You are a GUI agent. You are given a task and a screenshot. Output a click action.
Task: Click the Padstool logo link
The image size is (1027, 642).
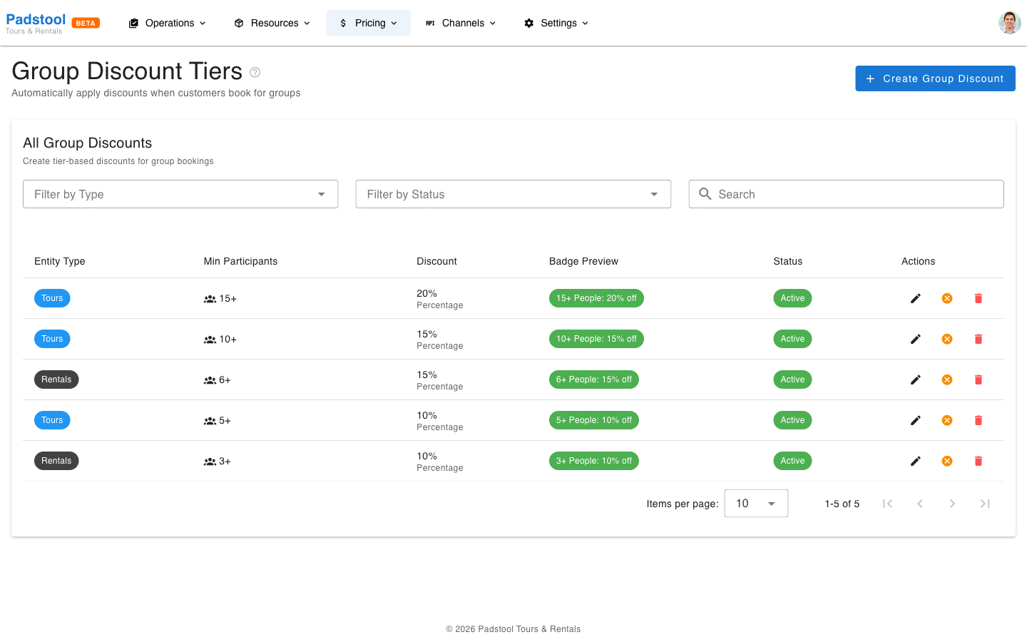tap(36, 23)
